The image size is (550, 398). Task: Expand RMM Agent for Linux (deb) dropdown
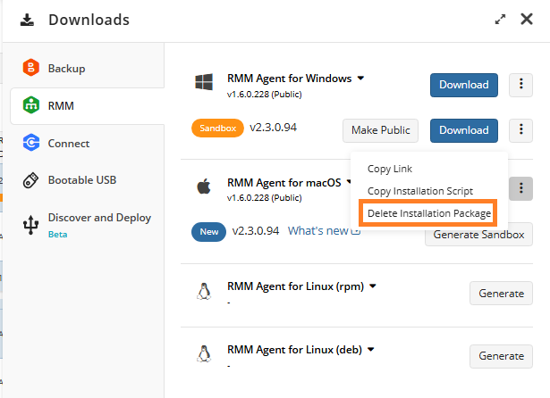tap(371, 349)
